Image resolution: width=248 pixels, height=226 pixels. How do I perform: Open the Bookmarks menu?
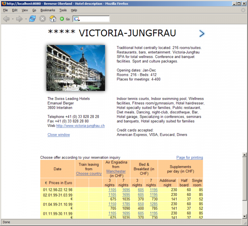click(x=48, y=10)
